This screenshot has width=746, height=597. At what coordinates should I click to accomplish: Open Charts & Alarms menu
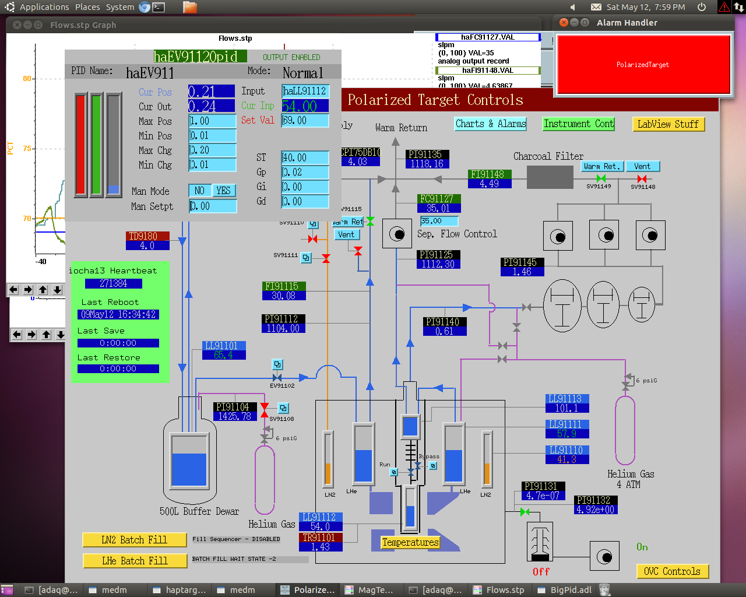[491, 124]
